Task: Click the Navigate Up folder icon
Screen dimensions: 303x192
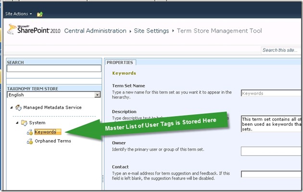Action: tap(40, 14)
